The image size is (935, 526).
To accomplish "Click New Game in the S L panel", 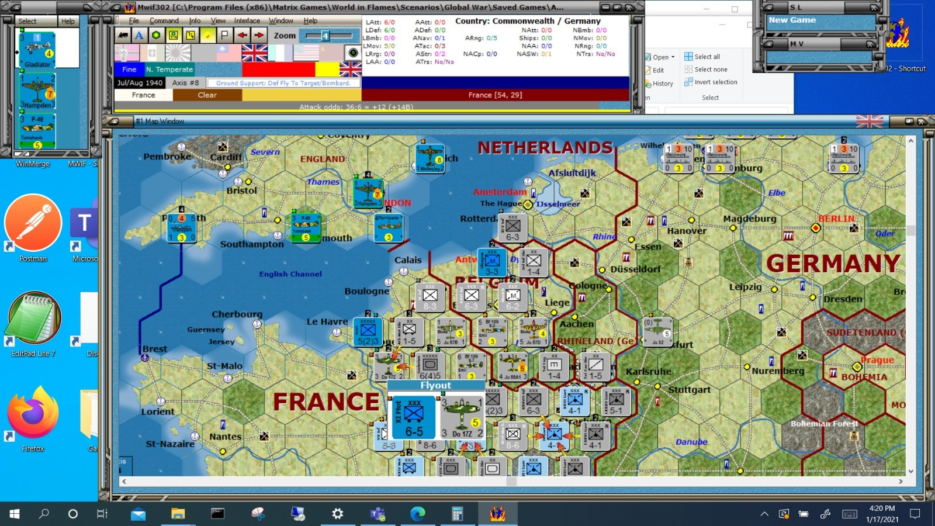I will point(792,20).
